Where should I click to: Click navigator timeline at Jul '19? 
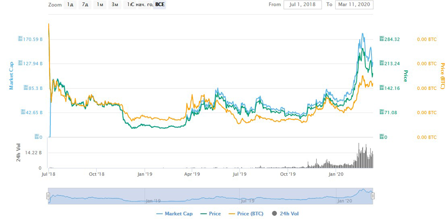coord(248,201)
